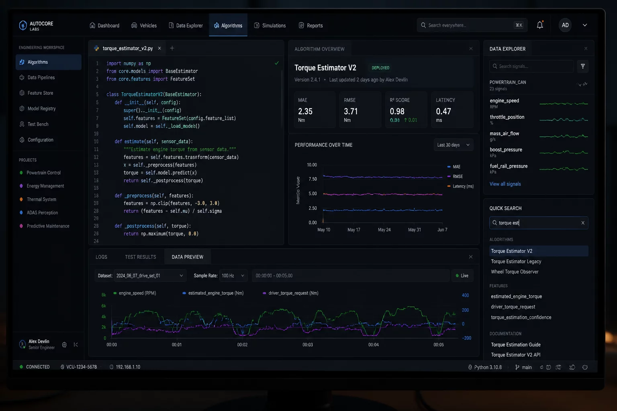
Task: Toggle the RMSE series in chart legend
Action: tap(455, 177)
